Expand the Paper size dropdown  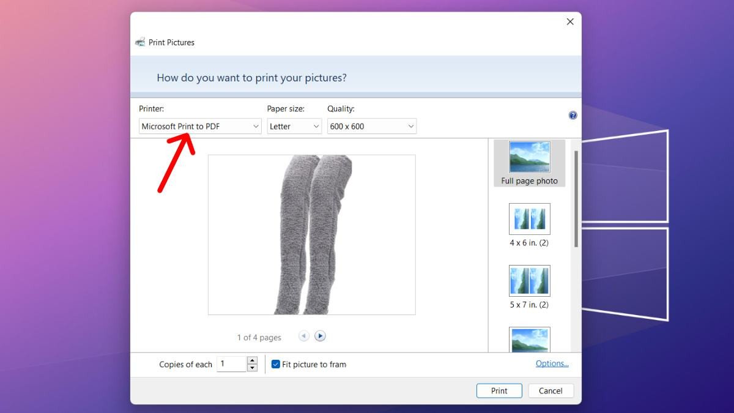[294, 127]
